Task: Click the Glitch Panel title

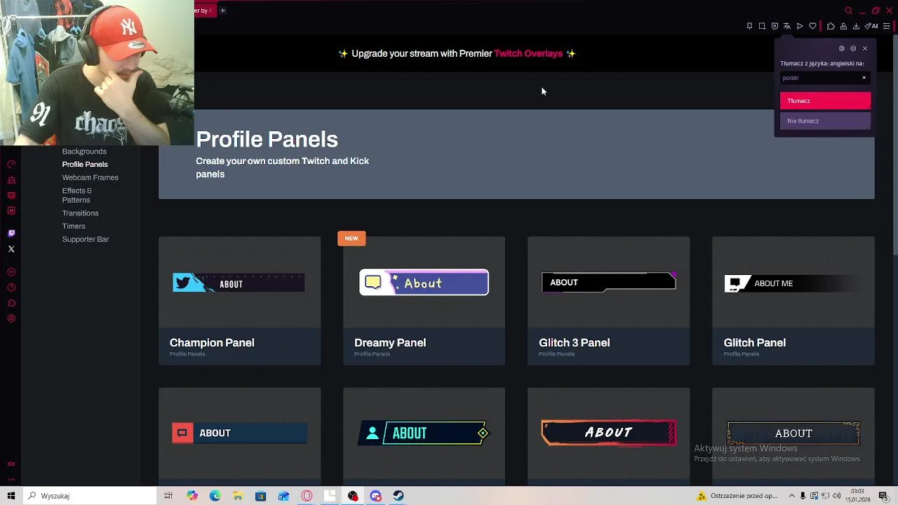Action: (755, 342)
